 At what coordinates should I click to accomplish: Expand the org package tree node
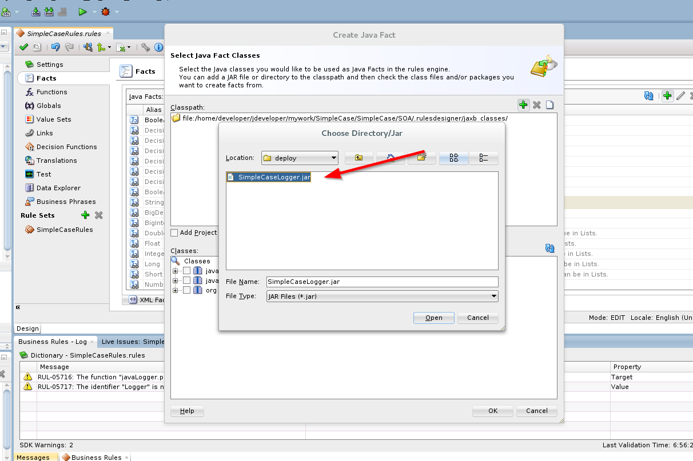click(176, 290)
